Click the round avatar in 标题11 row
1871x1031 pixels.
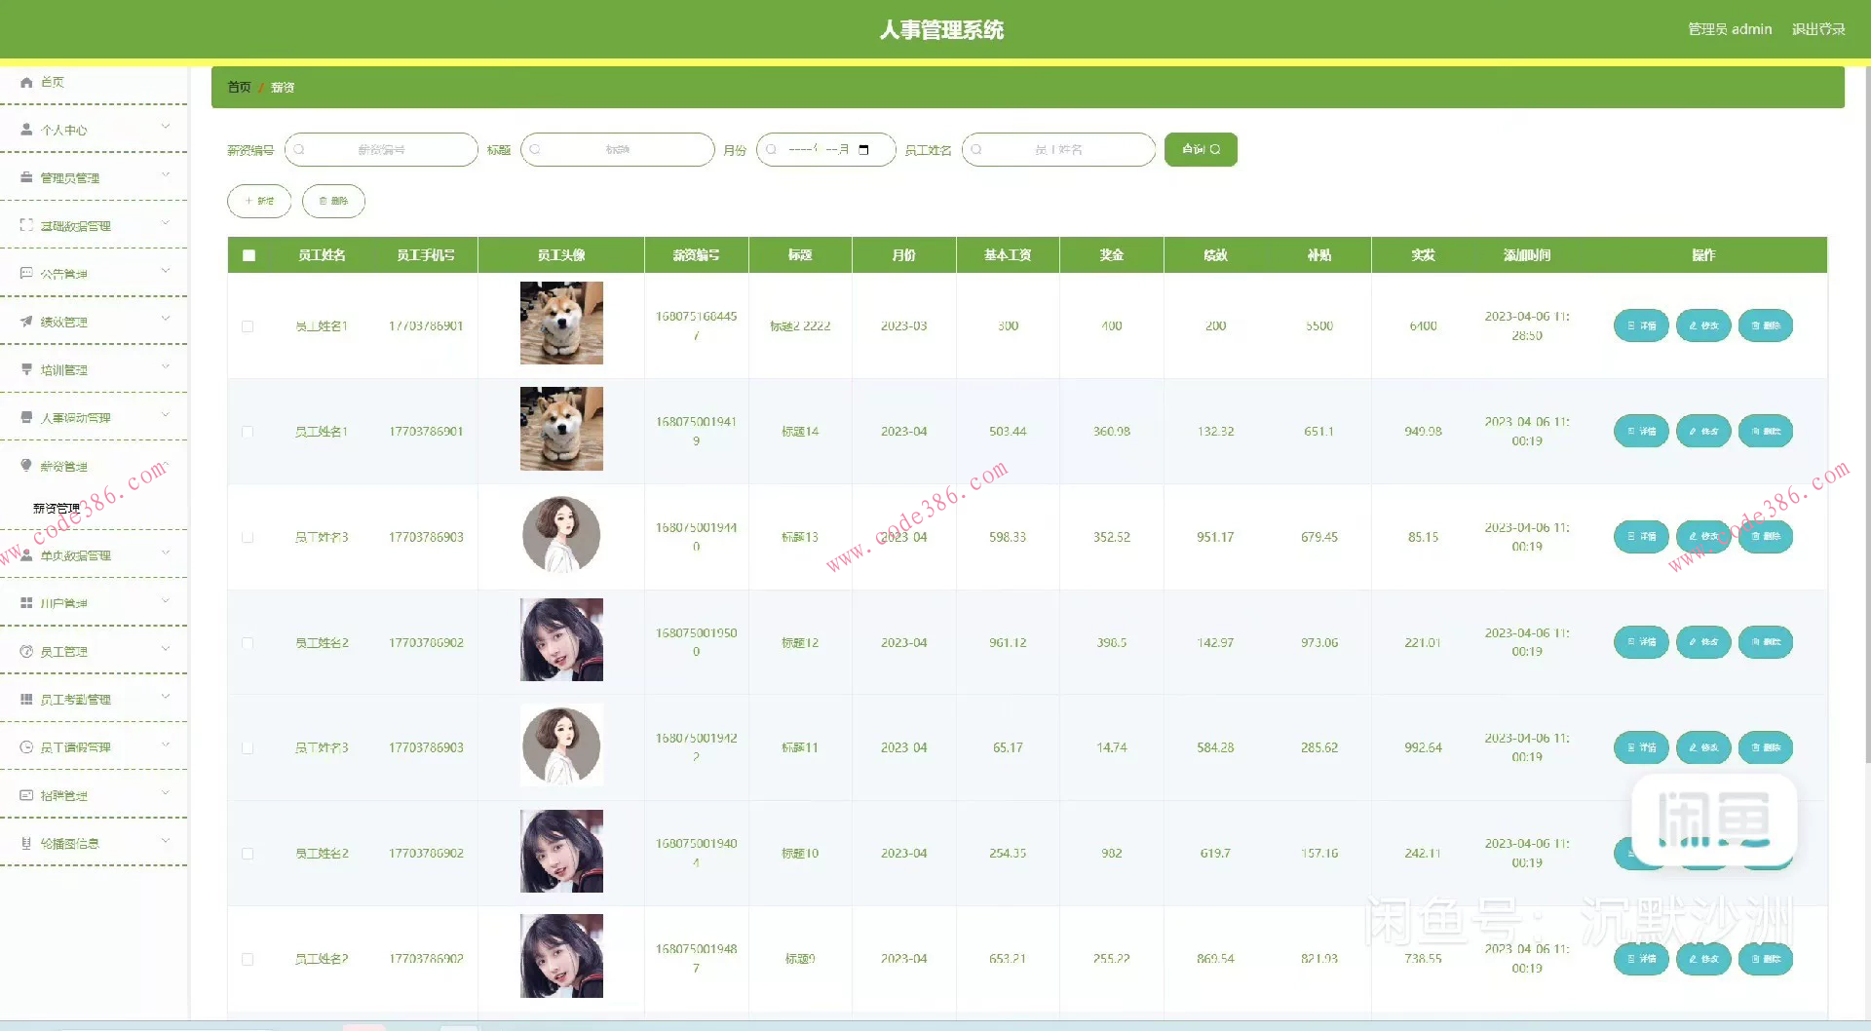561,745
